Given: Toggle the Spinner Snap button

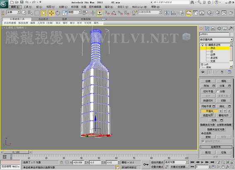Looking at the screenshot, I should coord(127,13).
